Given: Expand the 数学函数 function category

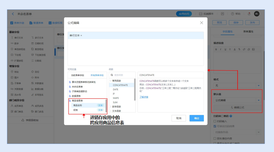Looking at the screenshot, I should point(111,107).
